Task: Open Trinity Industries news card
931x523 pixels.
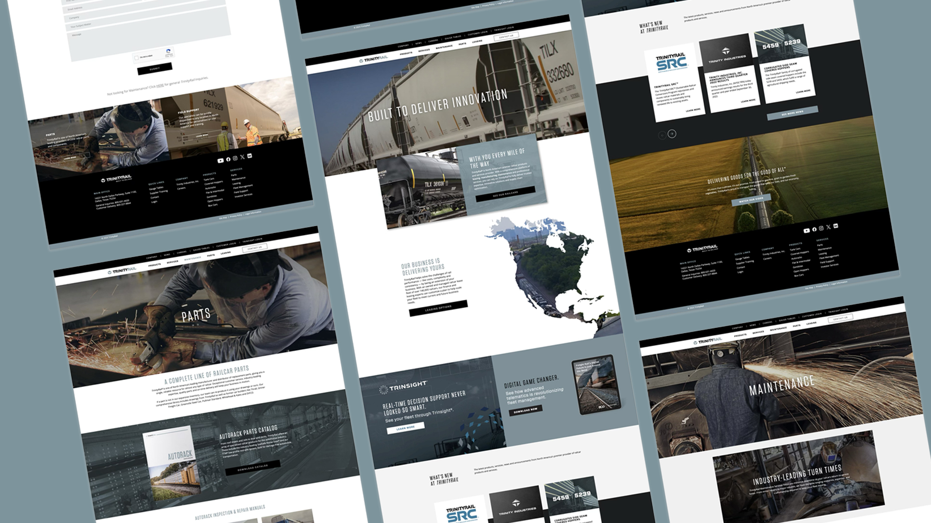Action: (x=729, y=74)
